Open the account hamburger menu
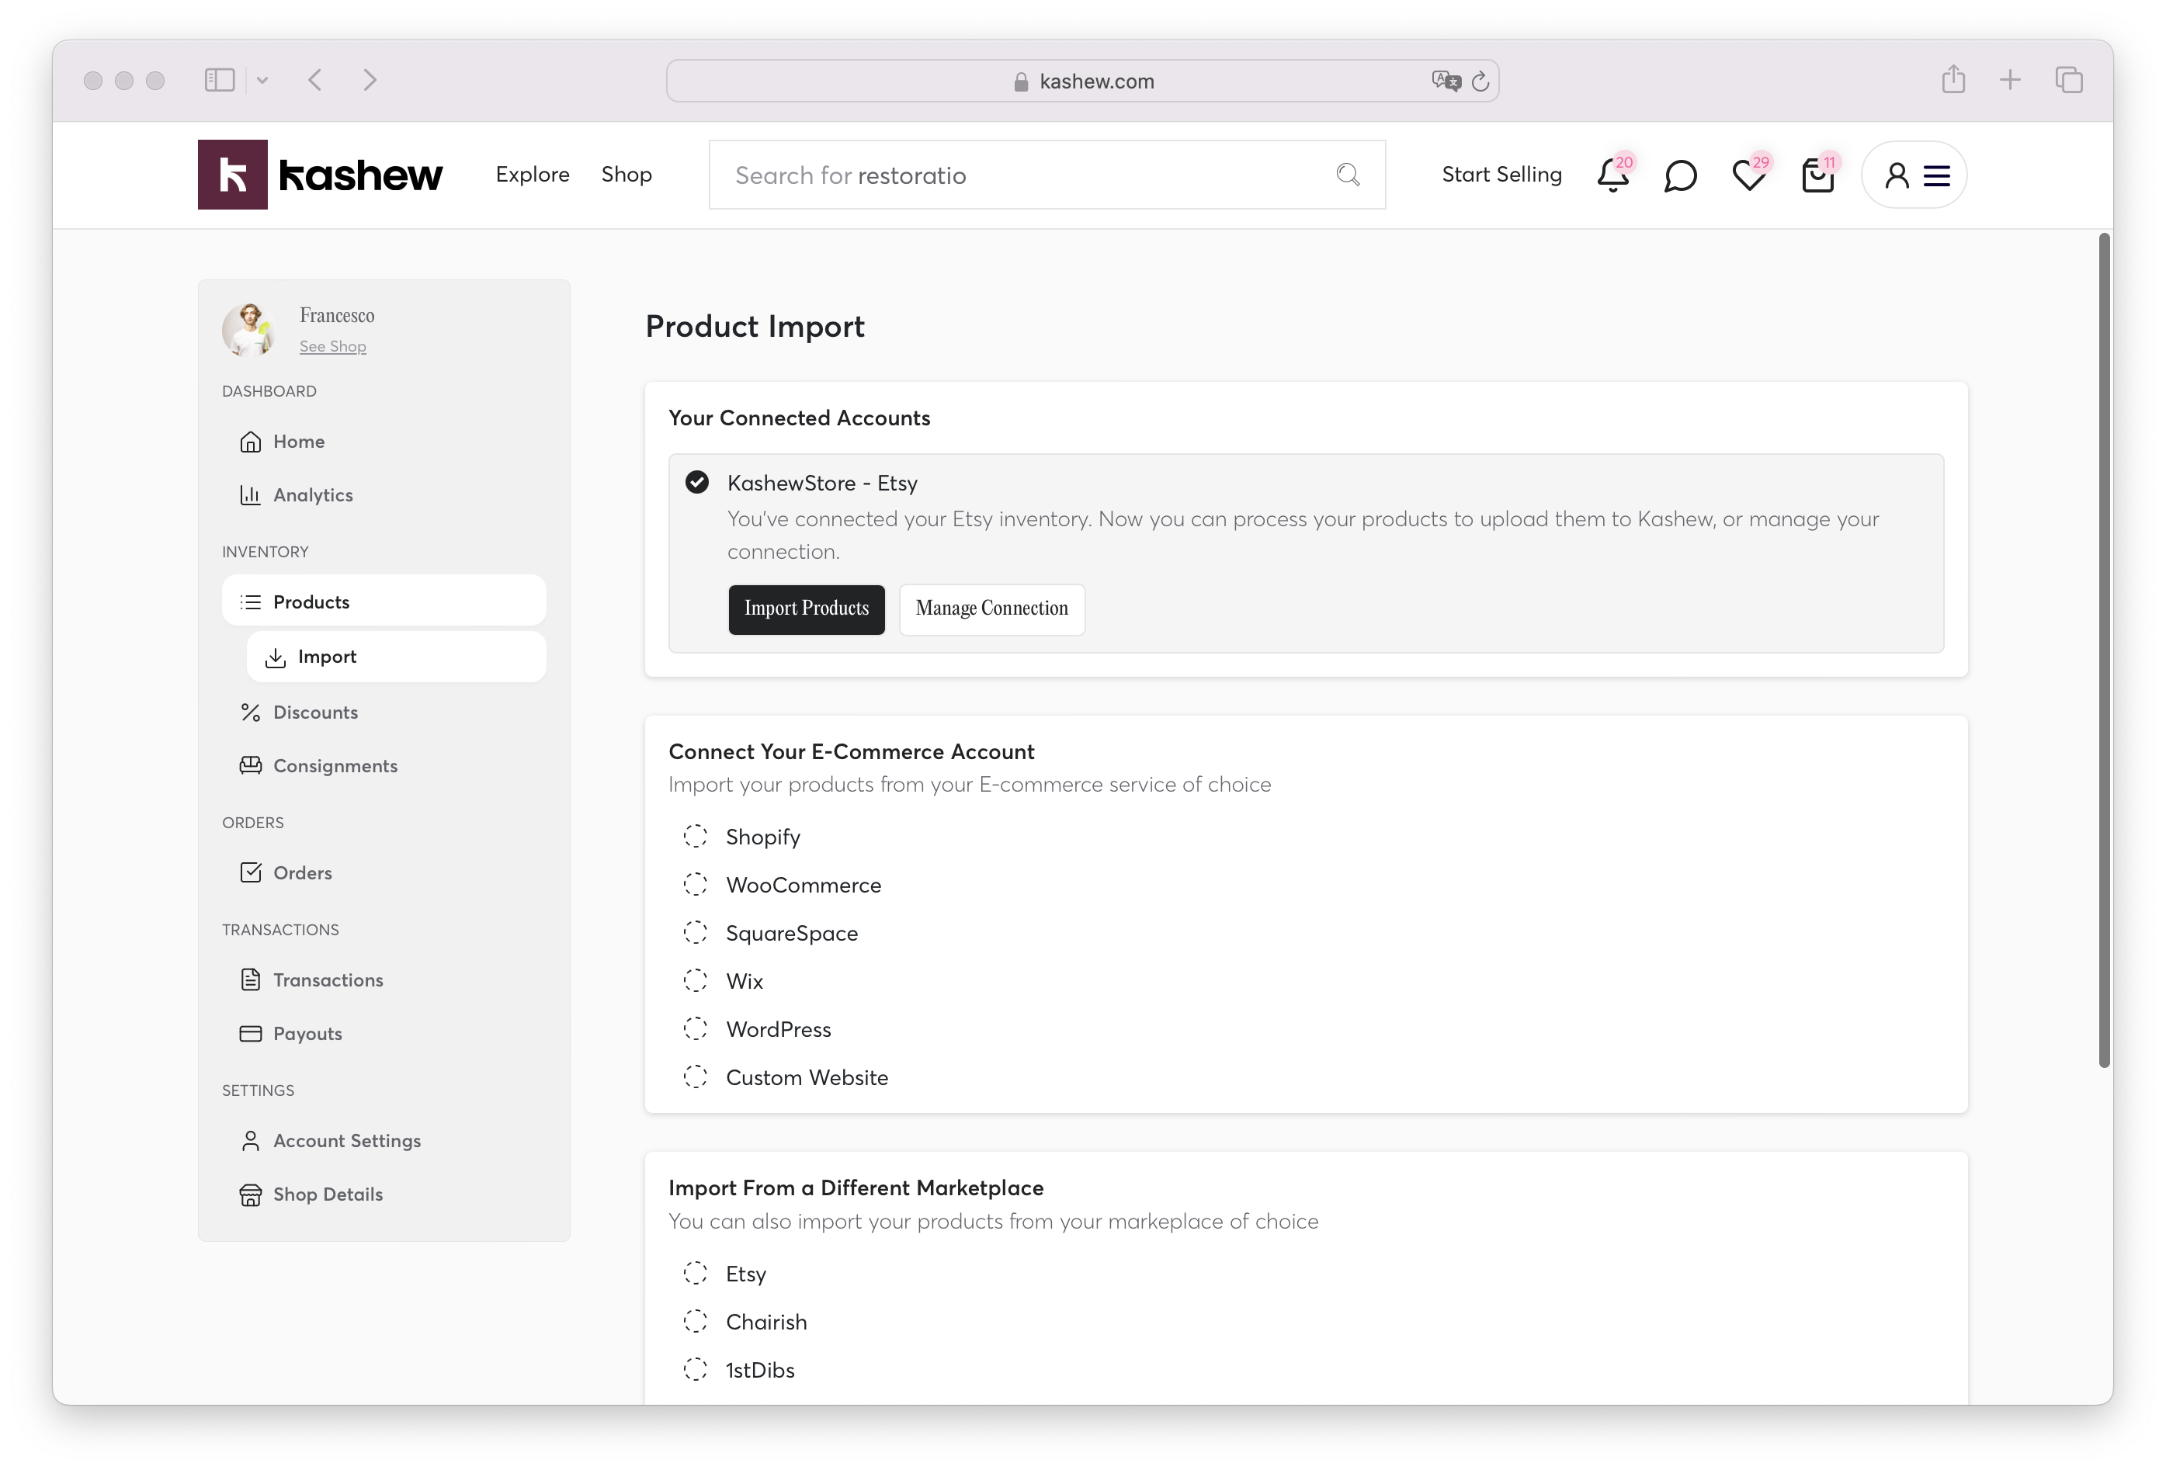Viewport: 2166px width, 1470px height. click(1937, 175)
